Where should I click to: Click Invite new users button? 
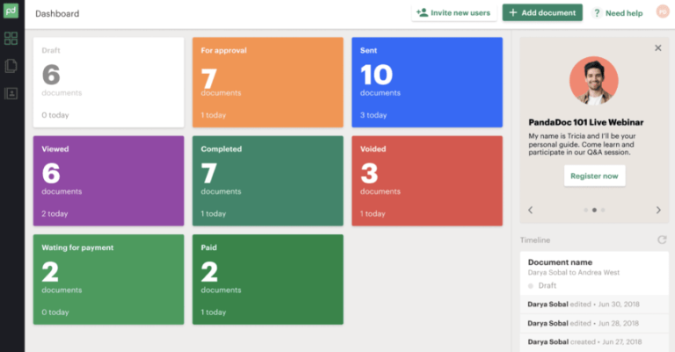tap(454, 13)
